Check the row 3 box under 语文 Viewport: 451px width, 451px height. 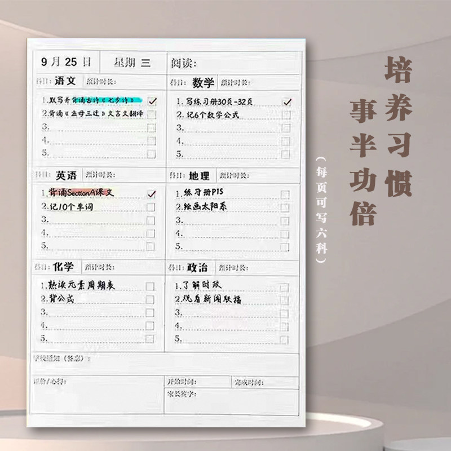pos(152,127)
